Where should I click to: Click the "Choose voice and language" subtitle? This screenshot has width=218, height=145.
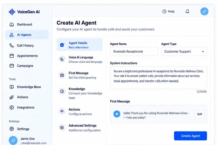[x=85, y=62]
